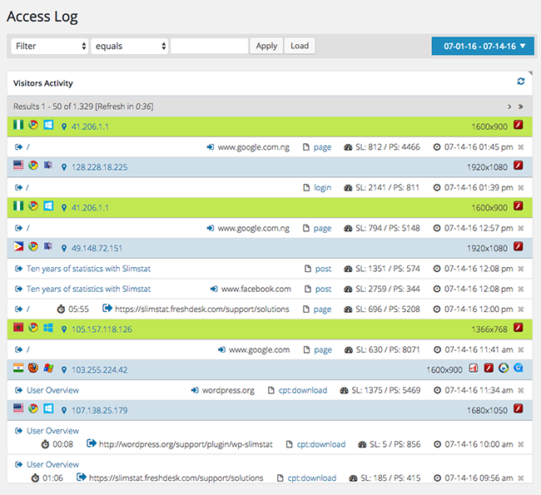Viewport: 541px width, 495px height.
Task: Open IP 107.138.25.179 link
Action: point(99,410)
